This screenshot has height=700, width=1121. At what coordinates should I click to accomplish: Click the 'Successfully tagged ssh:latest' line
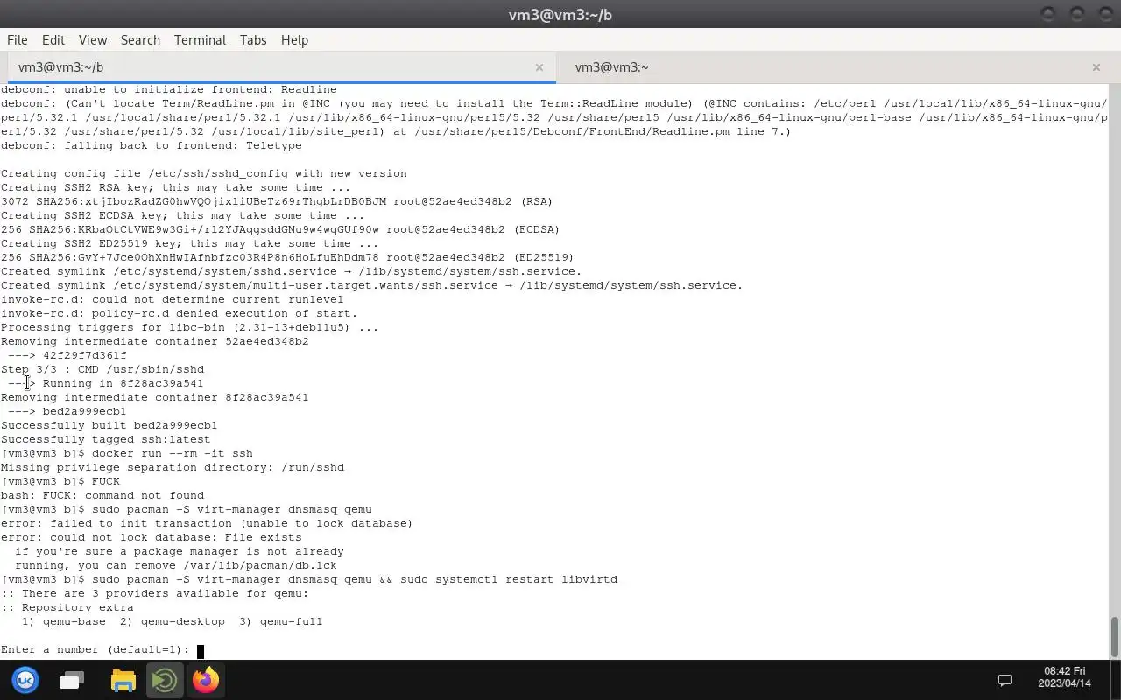click(x=106, y=439)
